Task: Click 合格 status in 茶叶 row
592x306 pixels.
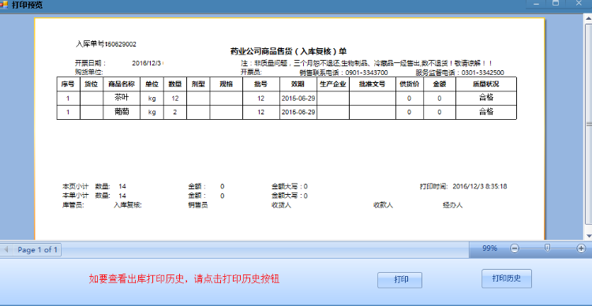Action: [486, 97]
